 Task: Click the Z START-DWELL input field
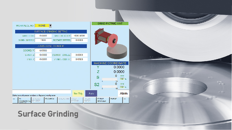coord(79,55)
